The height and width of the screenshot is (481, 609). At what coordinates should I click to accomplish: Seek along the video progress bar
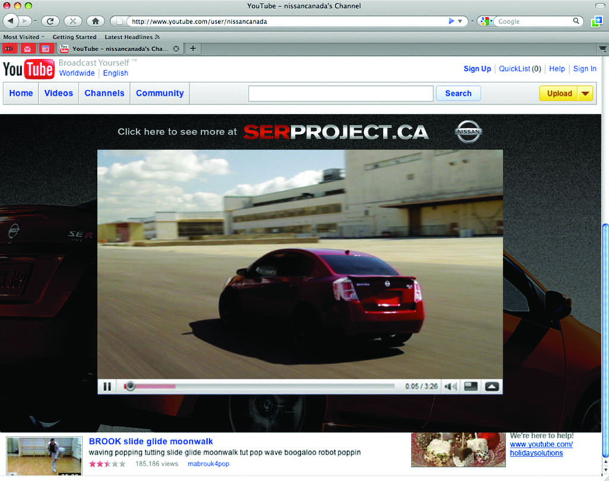coord(259,386)
